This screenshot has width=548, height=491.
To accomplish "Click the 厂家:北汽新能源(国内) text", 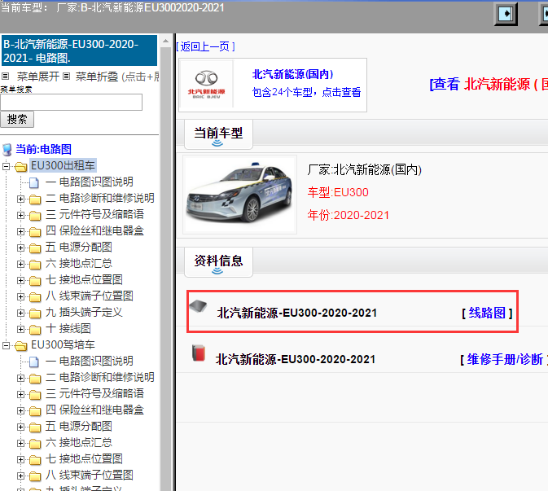I will [x=365, y=170].
